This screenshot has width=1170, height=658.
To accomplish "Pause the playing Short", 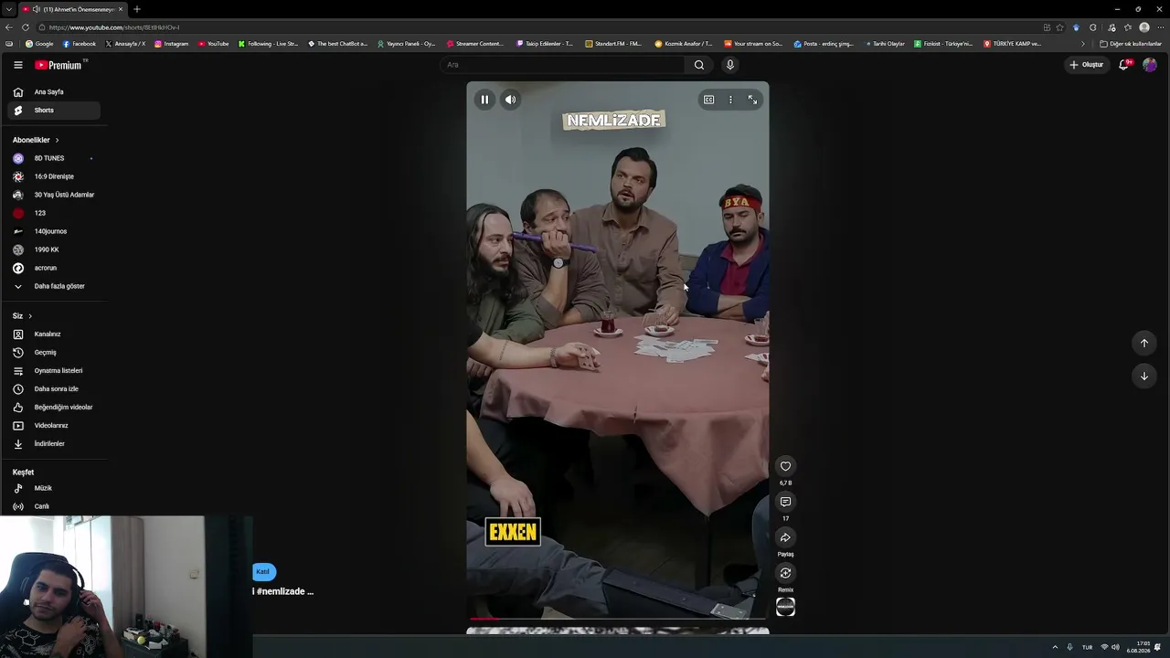I will click(x=484, y=100).
